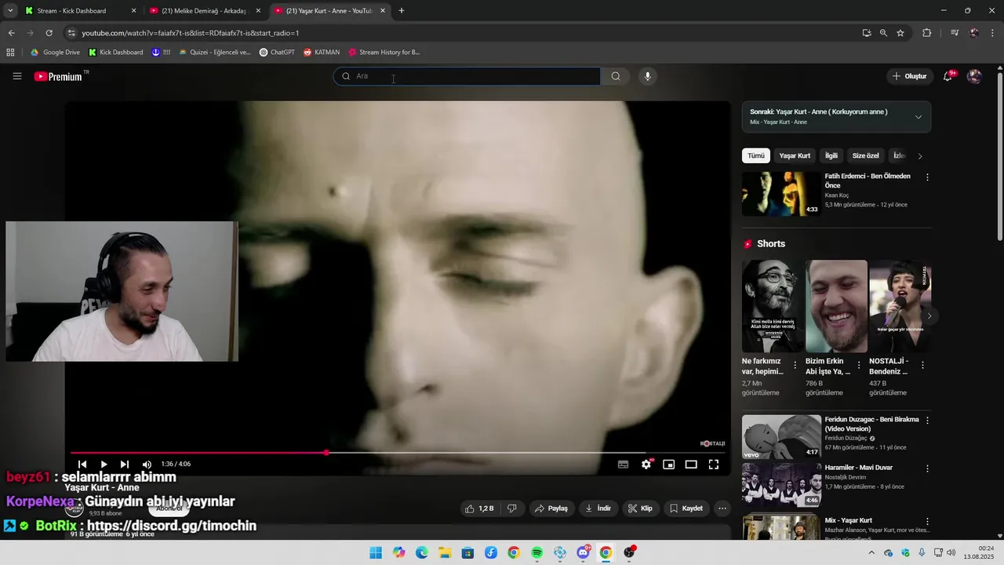This screenshot has height=565, width=1004.
Task: Open the KATMAN bookmark
Action: click(x=322, y=53)
